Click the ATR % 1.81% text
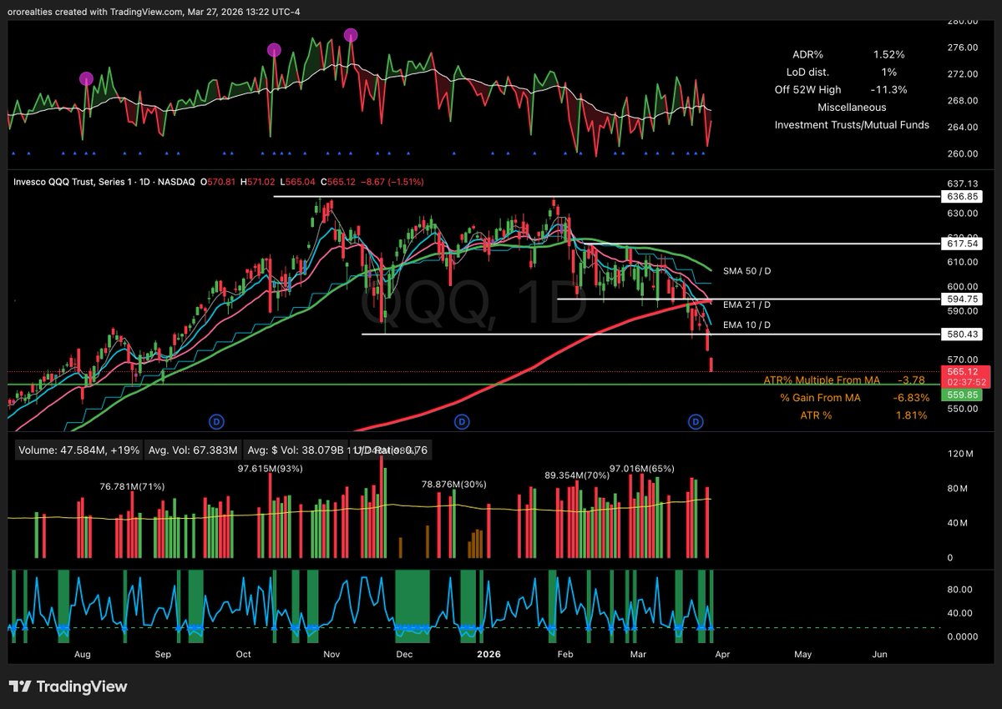Screen dimensions: 1002x709 863,415
